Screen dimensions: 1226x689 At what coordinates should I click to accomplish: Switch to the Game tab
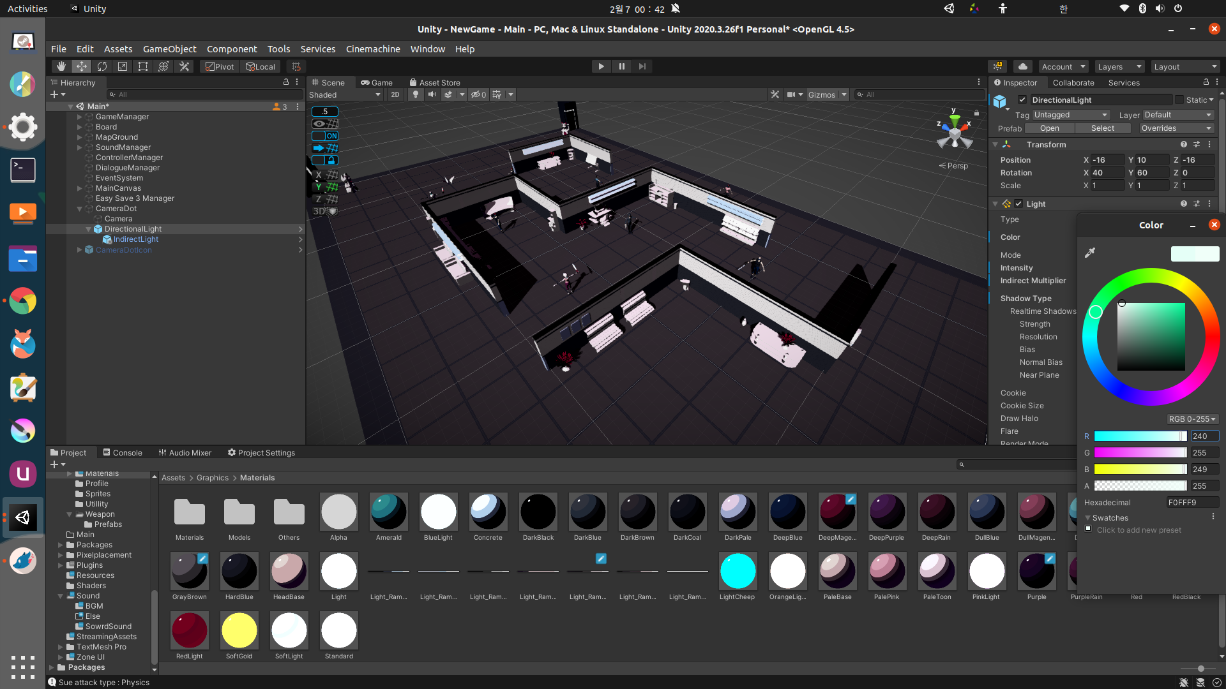tap(377, 82)
